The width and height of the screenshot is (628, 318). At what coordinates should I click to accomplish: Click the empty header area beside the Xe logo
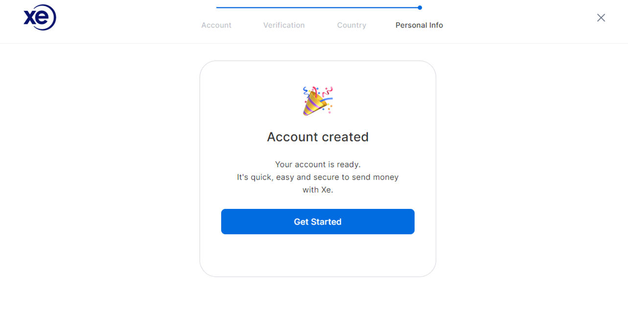tap(122, 20)
